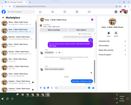Open the Chrome three-dot menu
This screenshot has height=105, width=131.
129,7
